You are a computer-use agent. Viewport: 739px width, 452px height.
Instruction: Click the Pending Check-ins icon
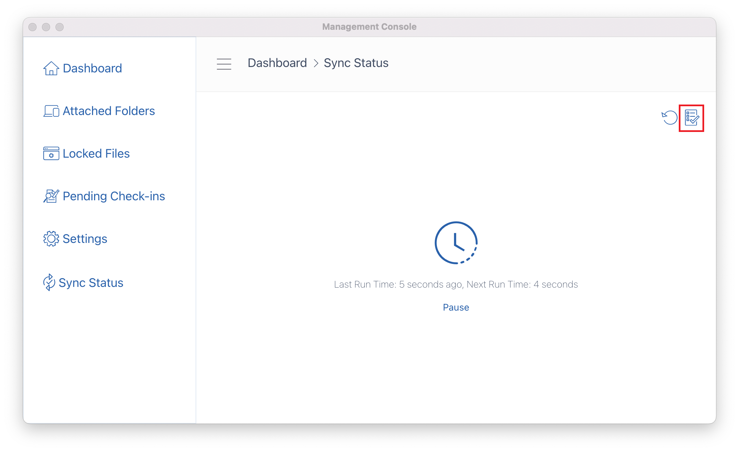tap(51, 196)
